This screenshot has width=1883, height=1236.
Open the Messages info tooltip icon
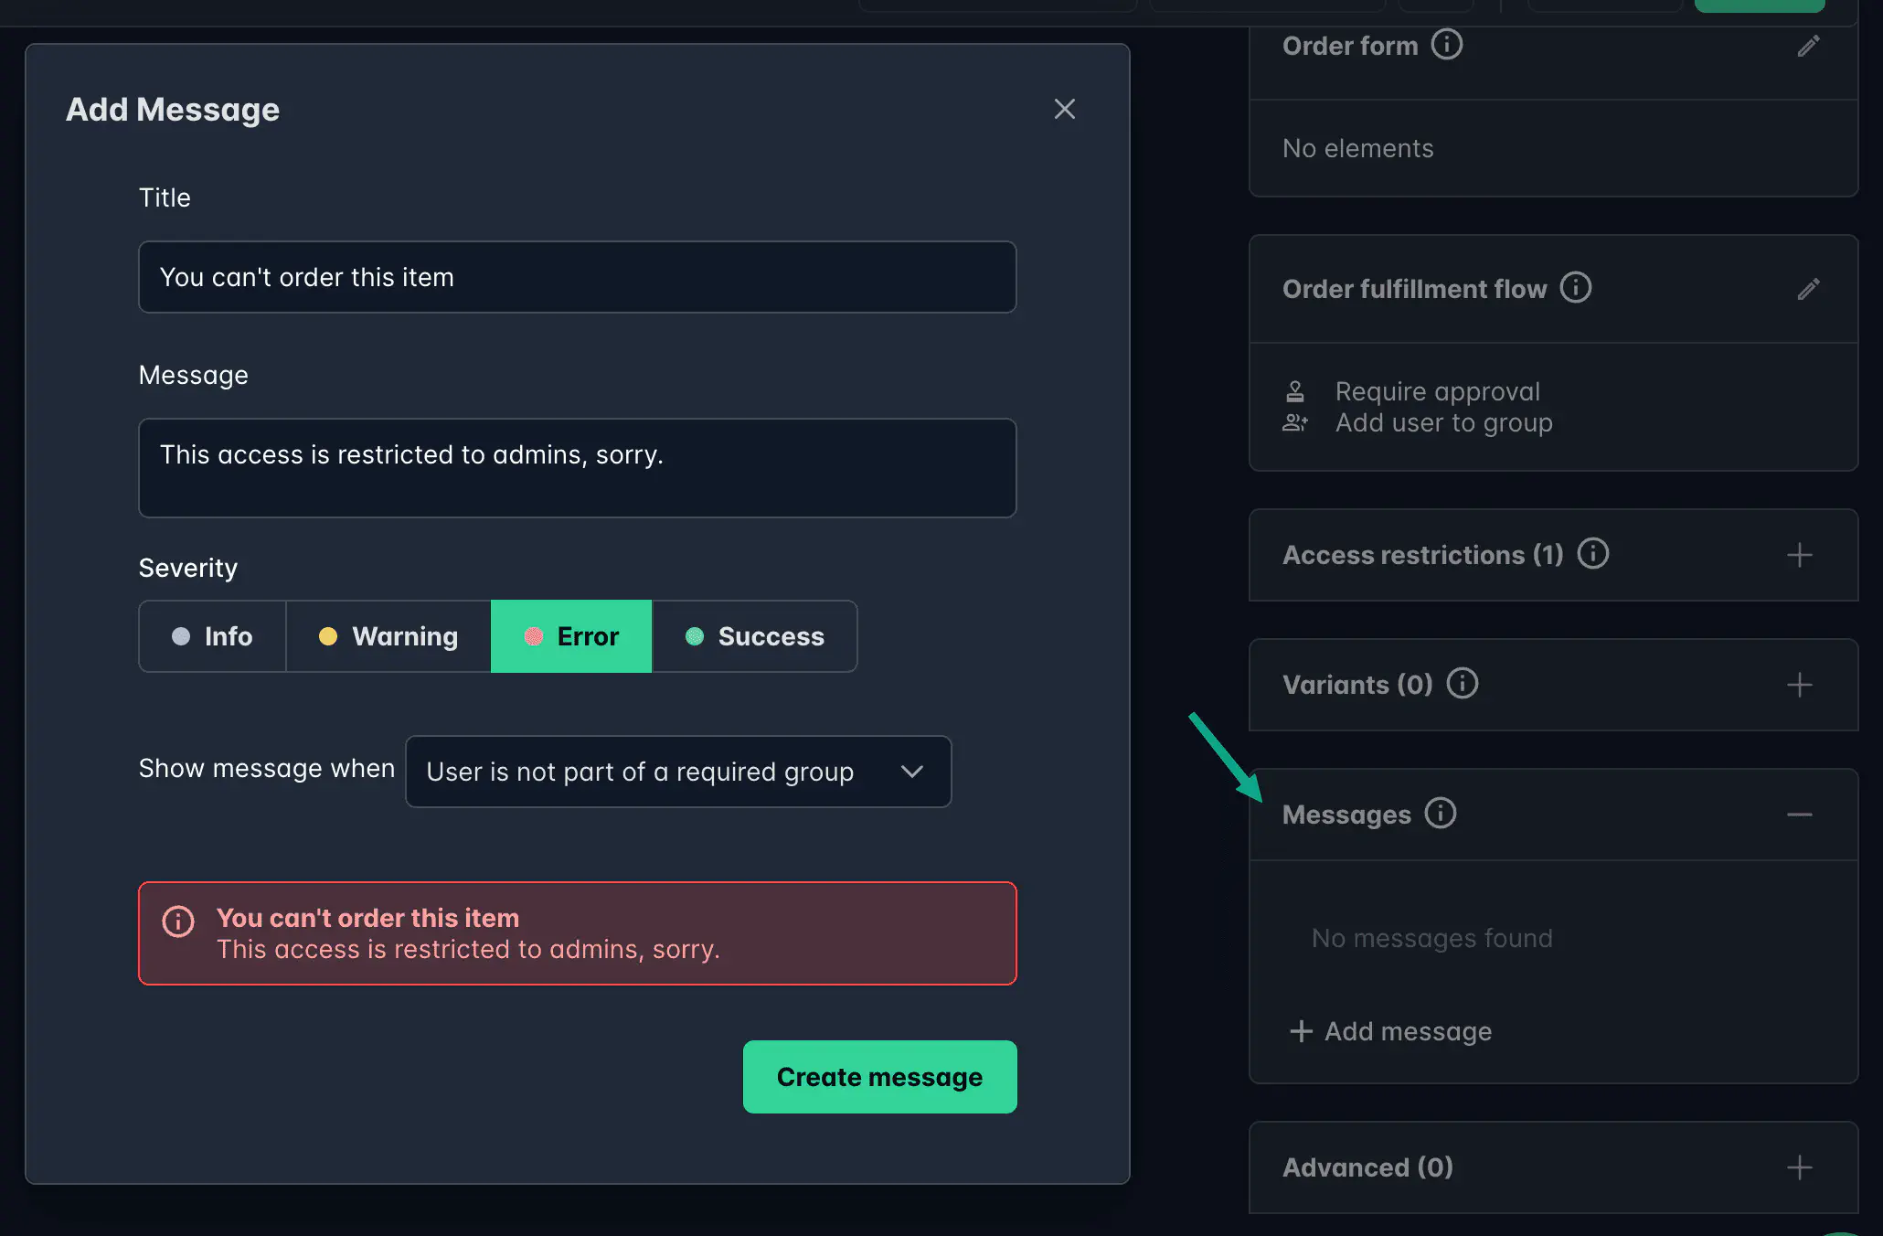[1440, 813]
